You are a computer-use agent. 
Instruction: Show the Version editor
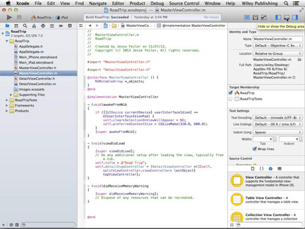pyautogui.click(x=264, y=18)
